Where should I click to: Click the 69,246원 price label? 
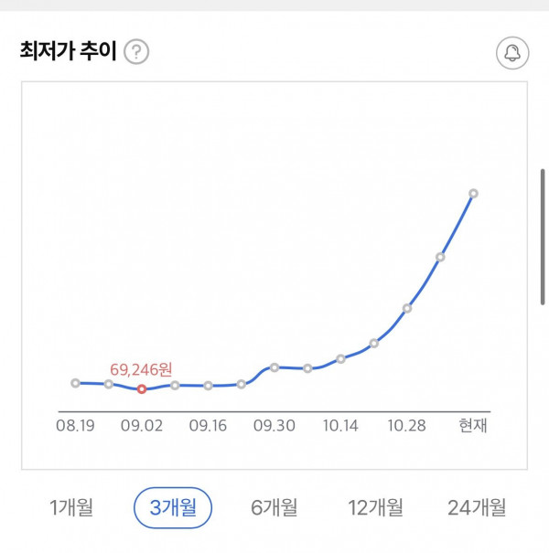point(139,370)
